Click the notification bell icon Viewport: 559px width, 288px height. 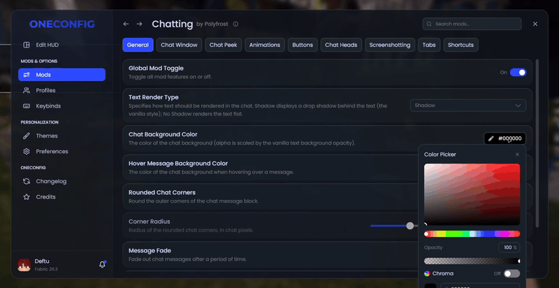coord(102,264)
